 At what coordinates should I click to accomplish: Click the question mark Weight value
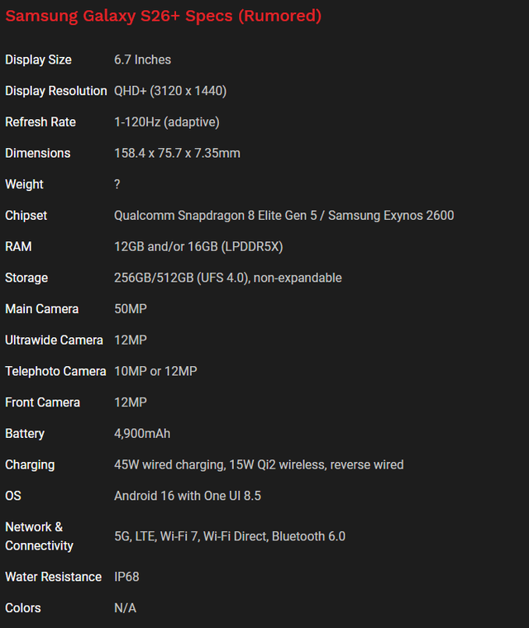[117, 184]
